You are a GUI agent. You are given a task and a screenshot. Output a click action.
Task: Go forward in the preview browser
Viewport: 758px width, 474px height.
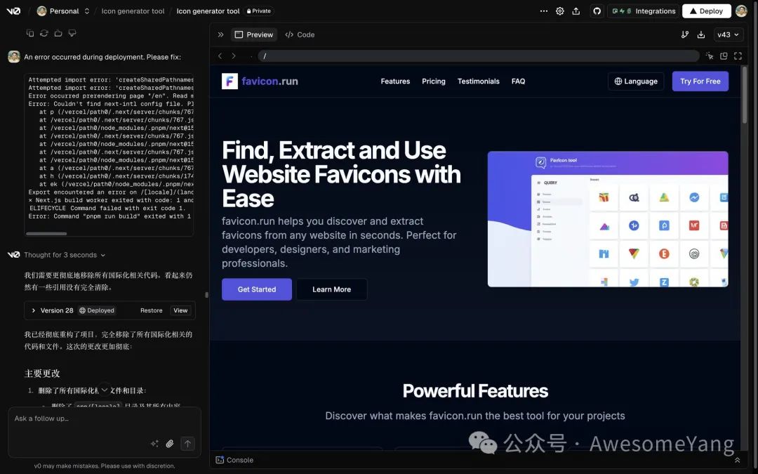tap(234, 56)
